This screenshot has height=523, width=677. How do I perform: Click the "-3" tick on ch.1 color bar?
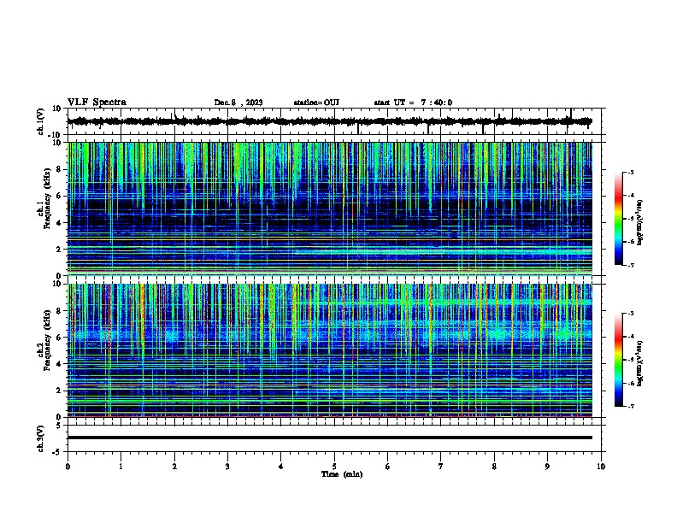click(630, 173)
